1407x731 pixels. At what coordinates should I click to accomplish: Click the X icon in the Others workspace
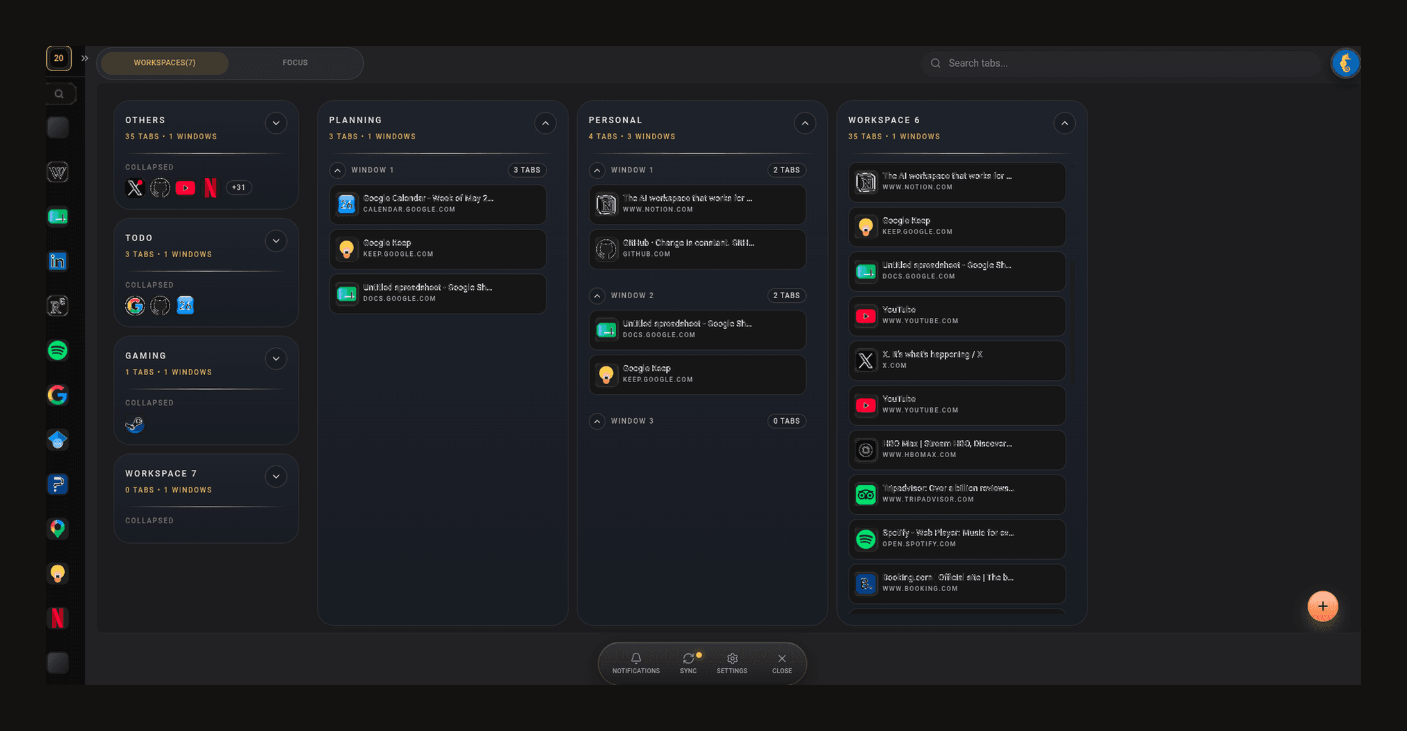tap(135, 188)
